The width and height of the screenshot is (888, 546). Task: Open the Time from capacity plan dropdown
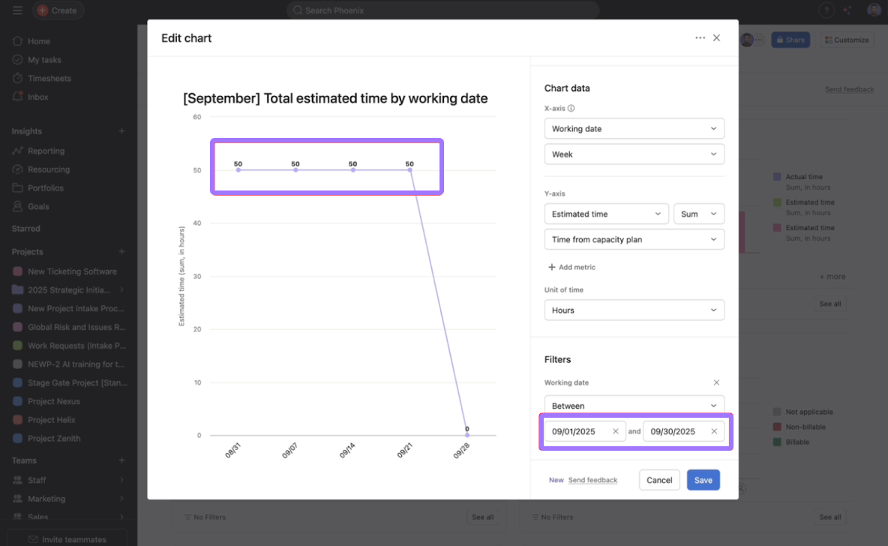(634, 239)
